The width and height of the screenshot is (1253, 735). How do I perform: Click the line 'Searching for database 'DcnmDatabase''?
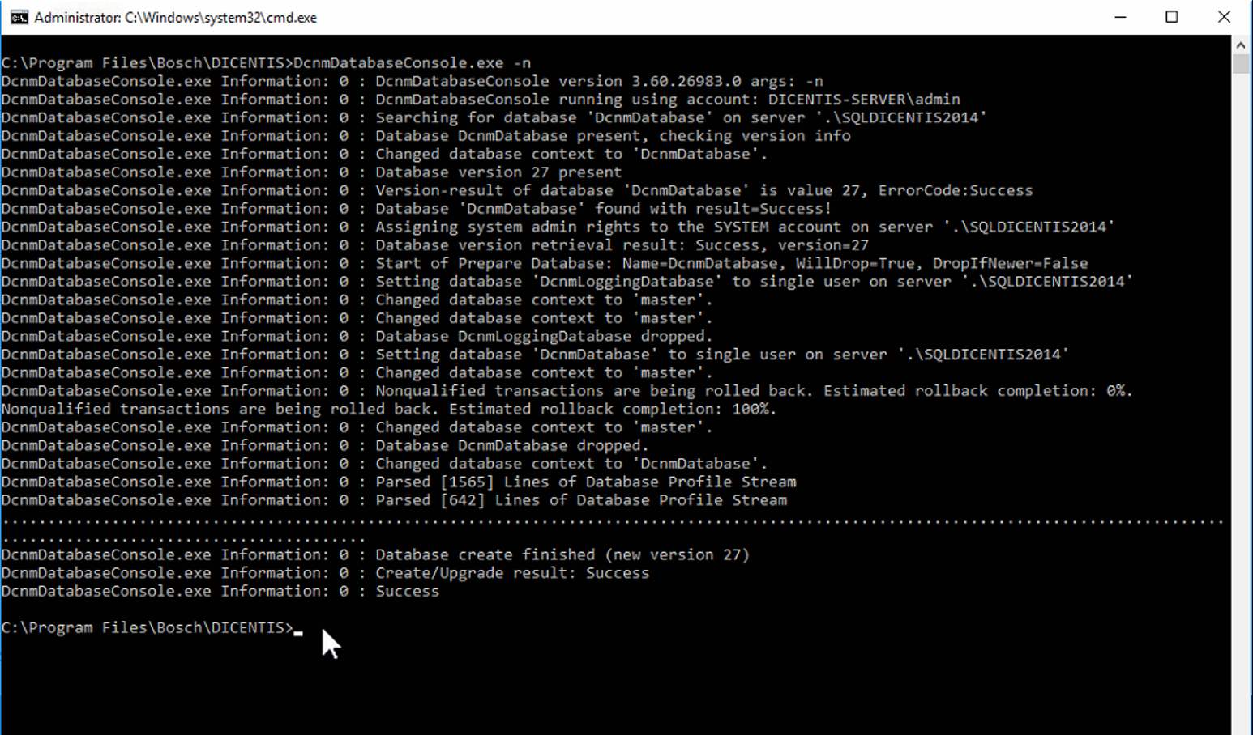click(681, 117)
